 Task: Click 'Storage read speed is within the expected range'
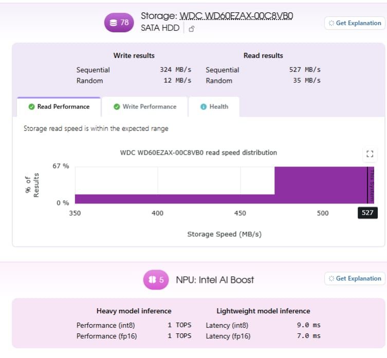click(96, 128)
